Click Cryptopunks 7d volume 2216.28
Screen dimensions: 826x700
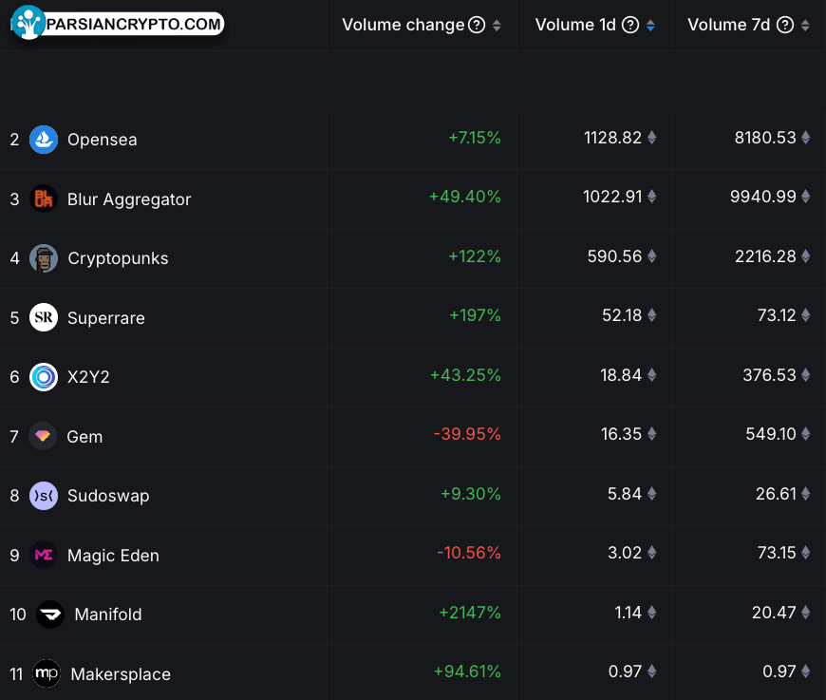[766, 256]
